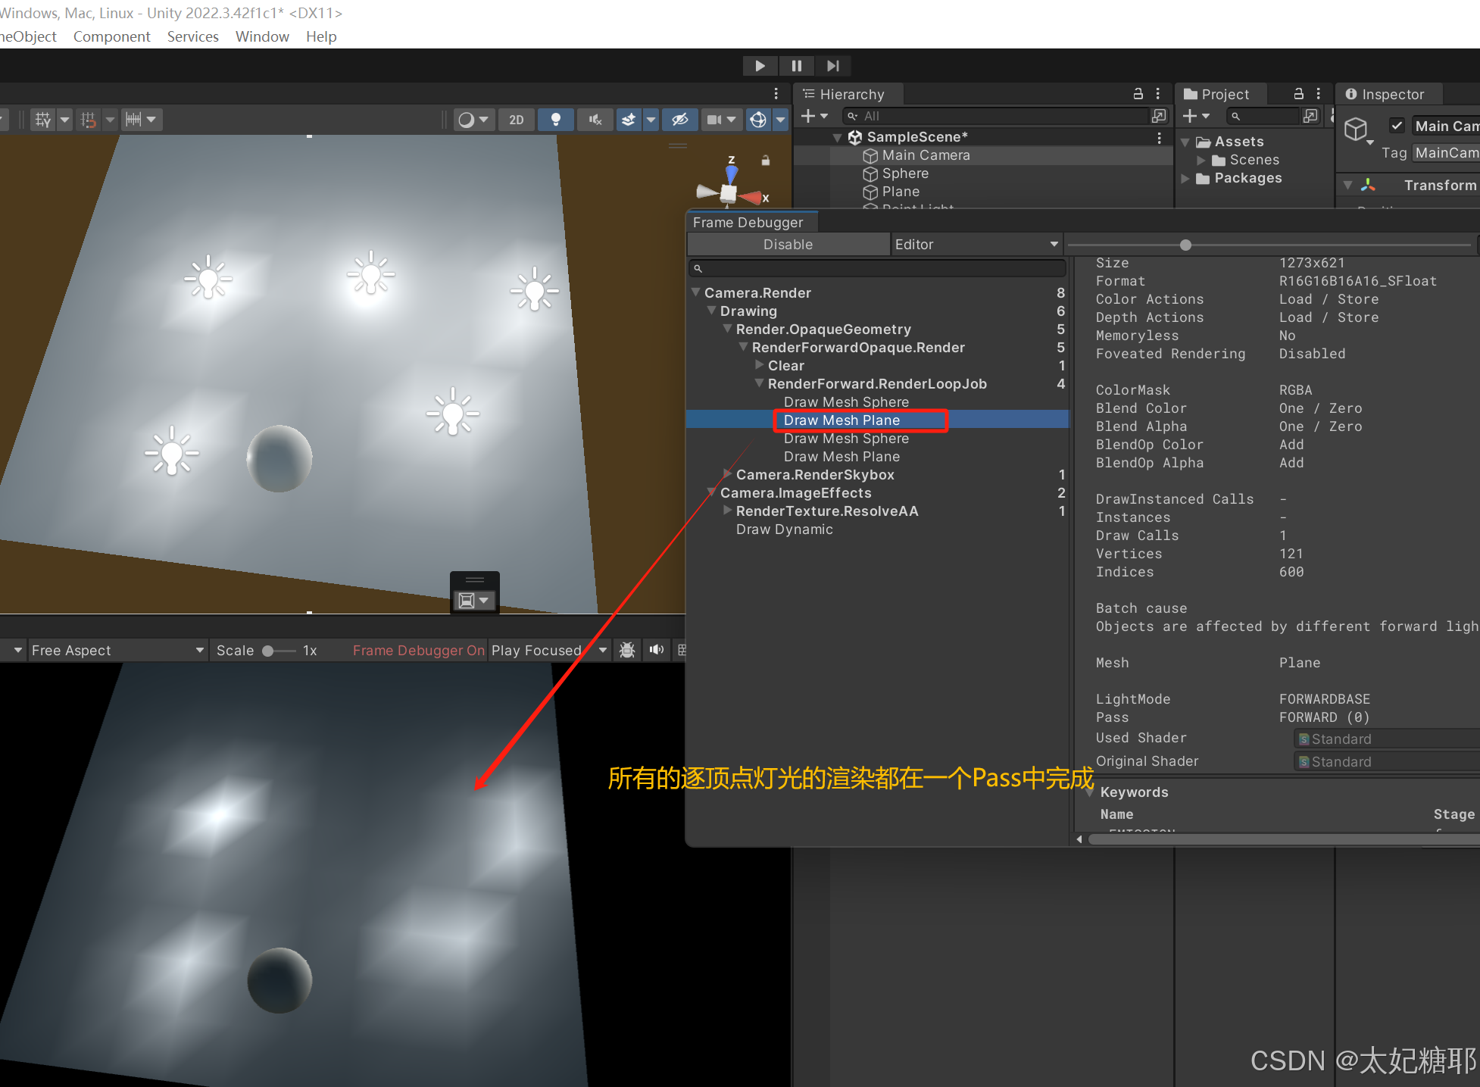This screenshot has height=1087, width=1480.
Task: Toggle hidden objects visibility eye icon
Action: coord(679,120)
